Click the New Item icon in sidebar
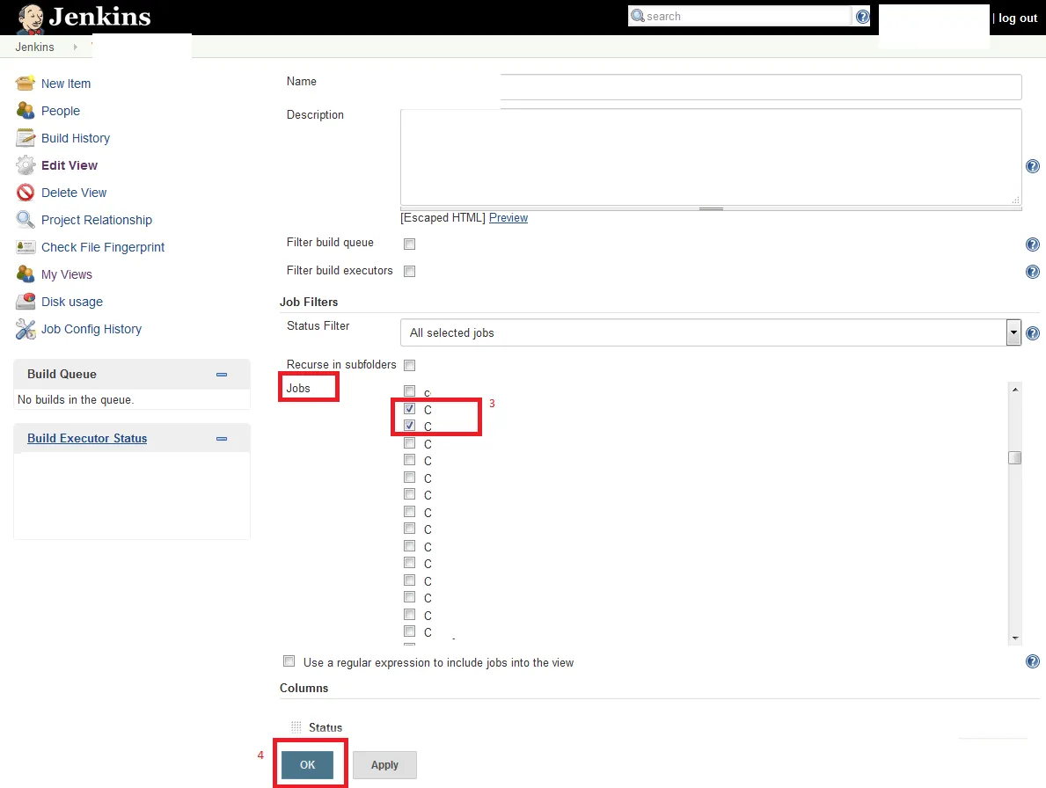This screenshot has width=1046, height=788. [26, 84]
